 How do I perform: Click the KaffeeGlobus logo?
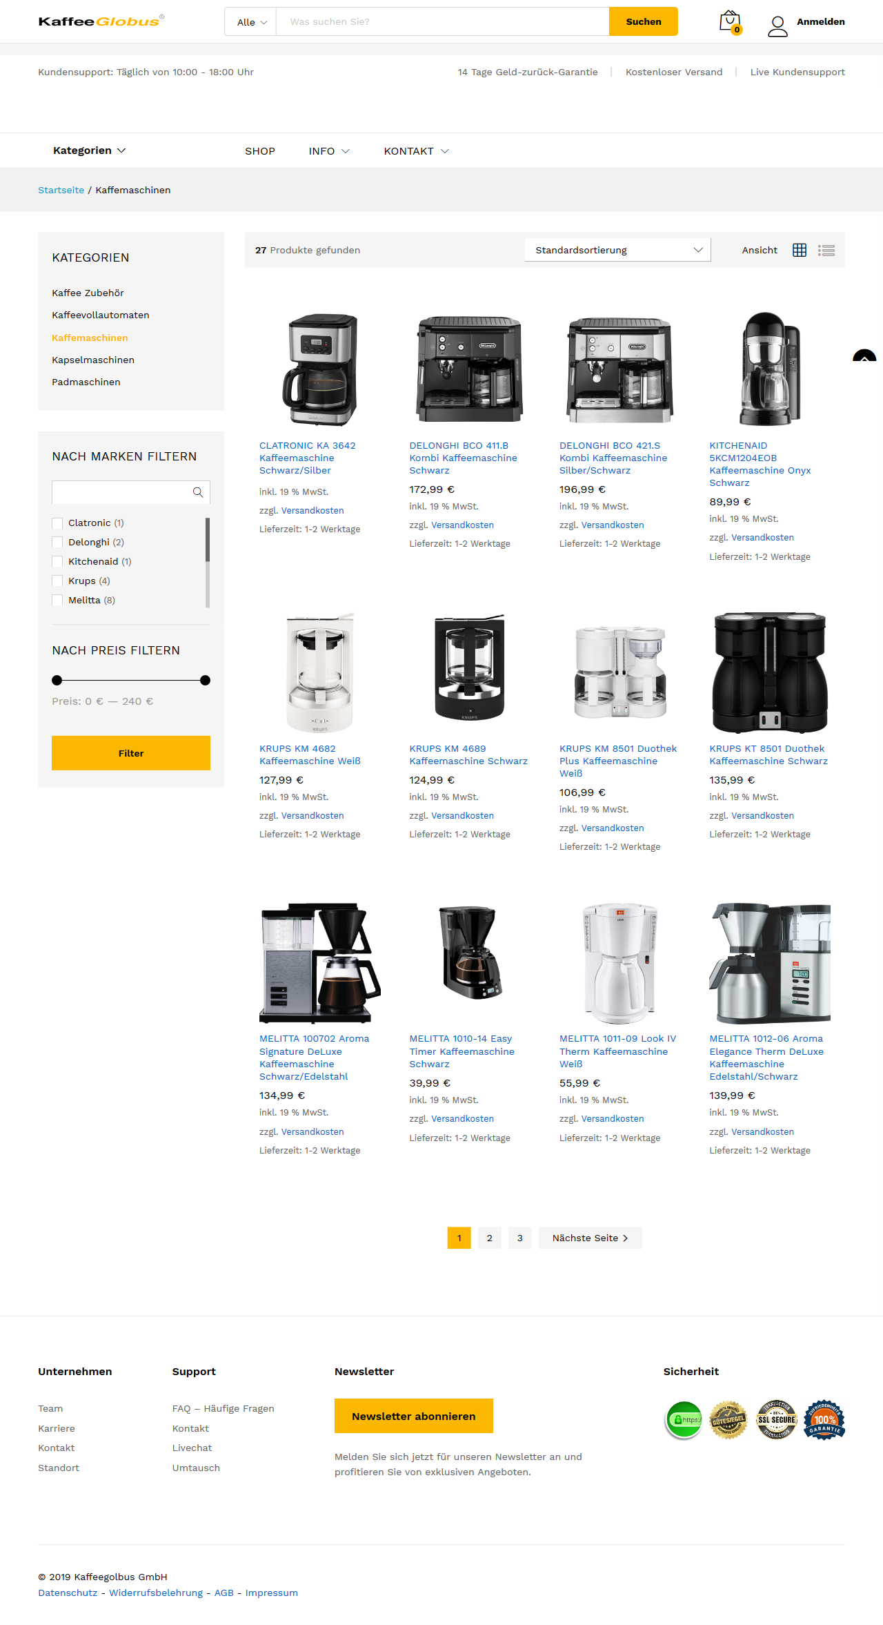point(101,21)
